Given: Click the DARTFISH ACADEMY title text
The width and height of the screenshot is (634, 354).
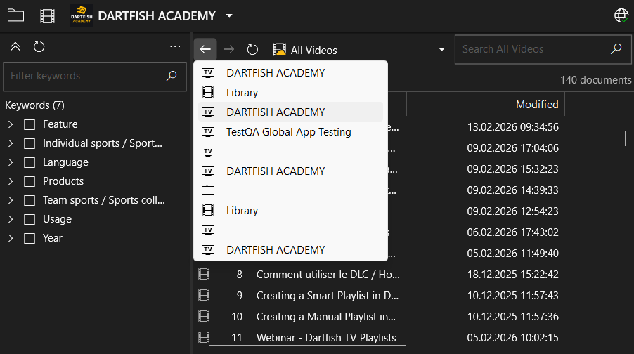Looking at the screenshot, I should coord(157,15).
